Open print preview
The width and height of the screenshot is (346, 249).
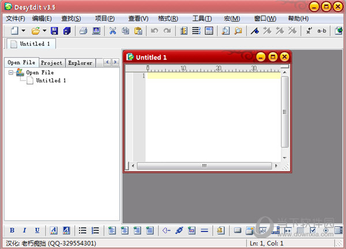coord(96,30)
